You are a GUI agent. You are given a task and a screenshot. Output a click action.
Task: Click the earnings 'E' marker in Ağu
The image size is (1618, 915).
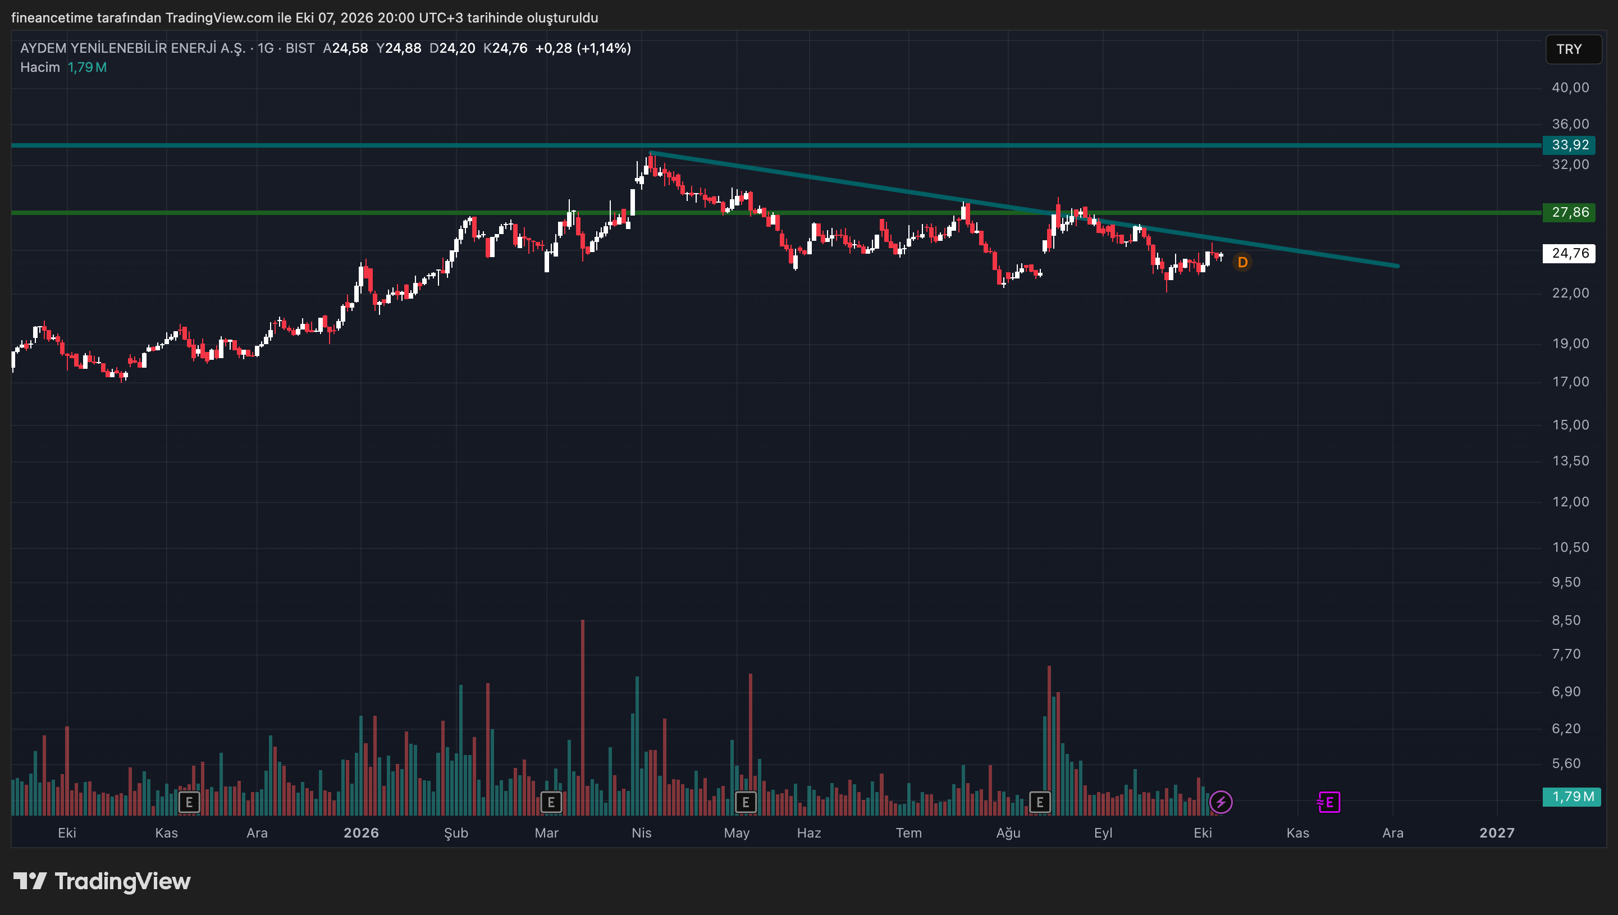[x=1040, y=803]
